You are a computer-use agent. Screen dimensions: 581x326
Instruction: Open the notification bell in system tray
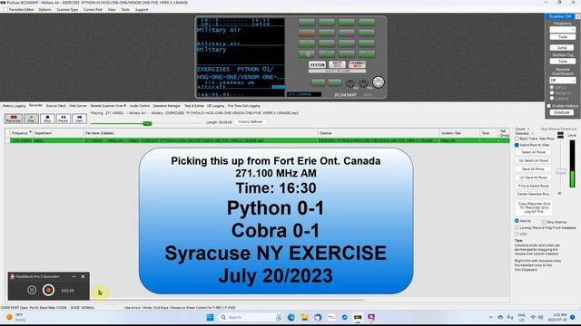(573, 317)
